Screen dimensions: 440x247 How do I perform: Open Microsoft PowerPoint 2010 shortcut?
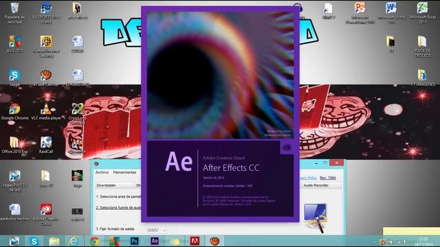coord(360,13)
